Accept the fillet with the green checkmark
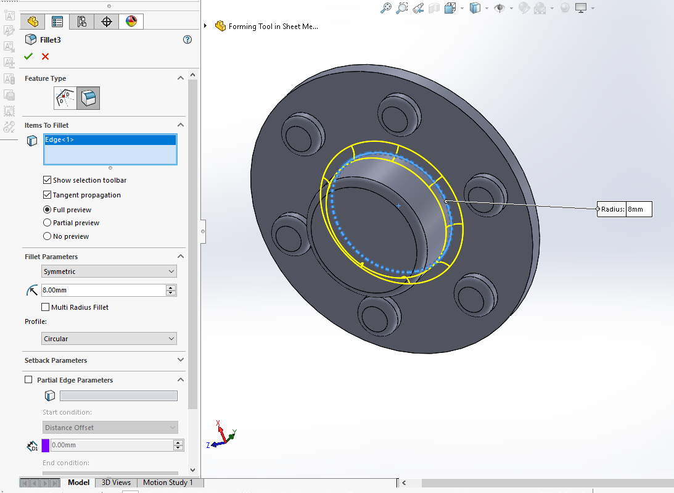Viewport: 674px width, 493px height. 28,57
